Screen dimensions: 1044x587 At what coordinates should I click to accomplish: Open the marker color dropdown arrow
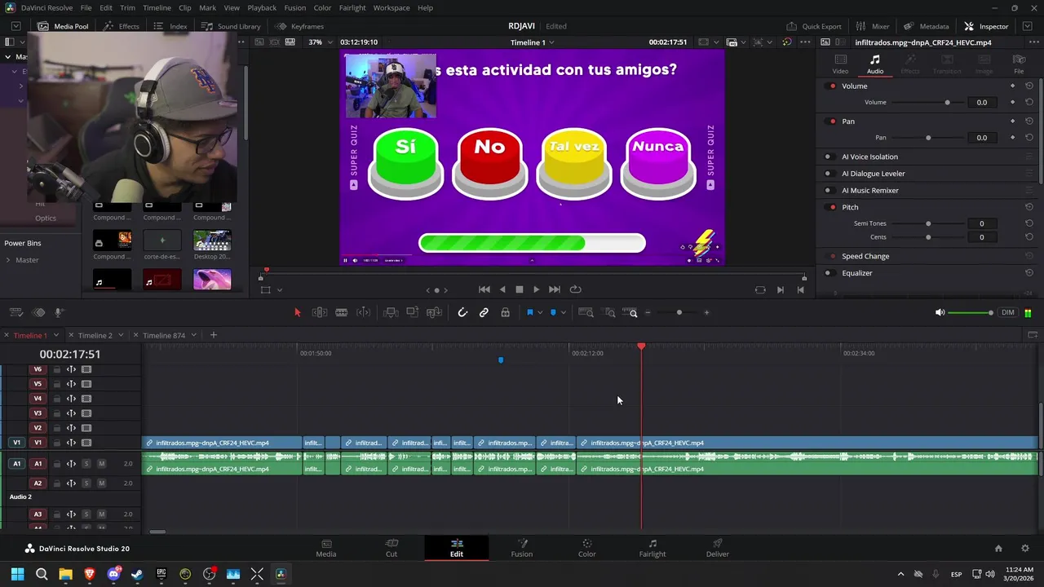pos(563,313)
